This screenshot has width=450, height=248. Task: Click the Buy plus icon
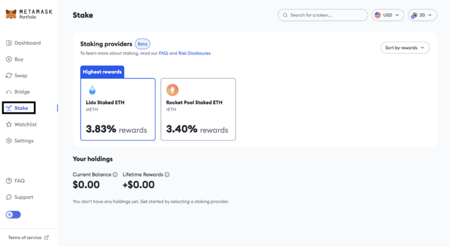(x=9, y=60)
